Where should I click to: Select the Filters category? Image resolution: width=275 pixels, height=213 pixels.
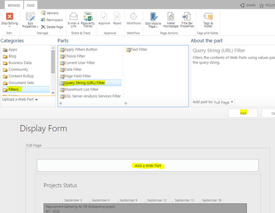26,89
